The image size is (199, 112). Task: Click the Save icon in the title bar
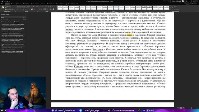2,1
